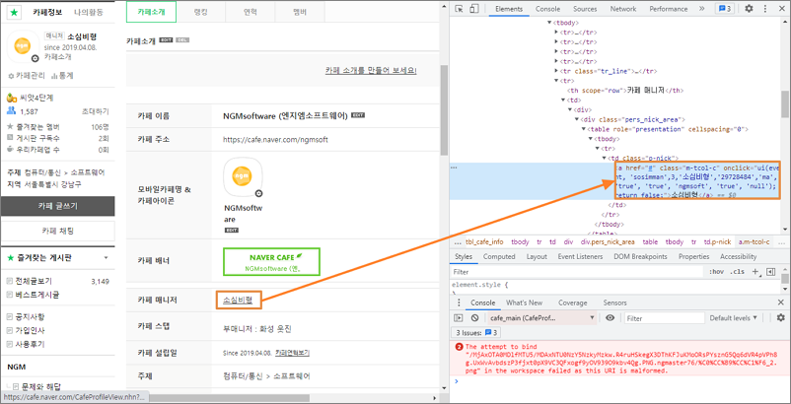791x404 pixels.
Task: Click the green star favorite cafe icon
Action: (13, 12)
